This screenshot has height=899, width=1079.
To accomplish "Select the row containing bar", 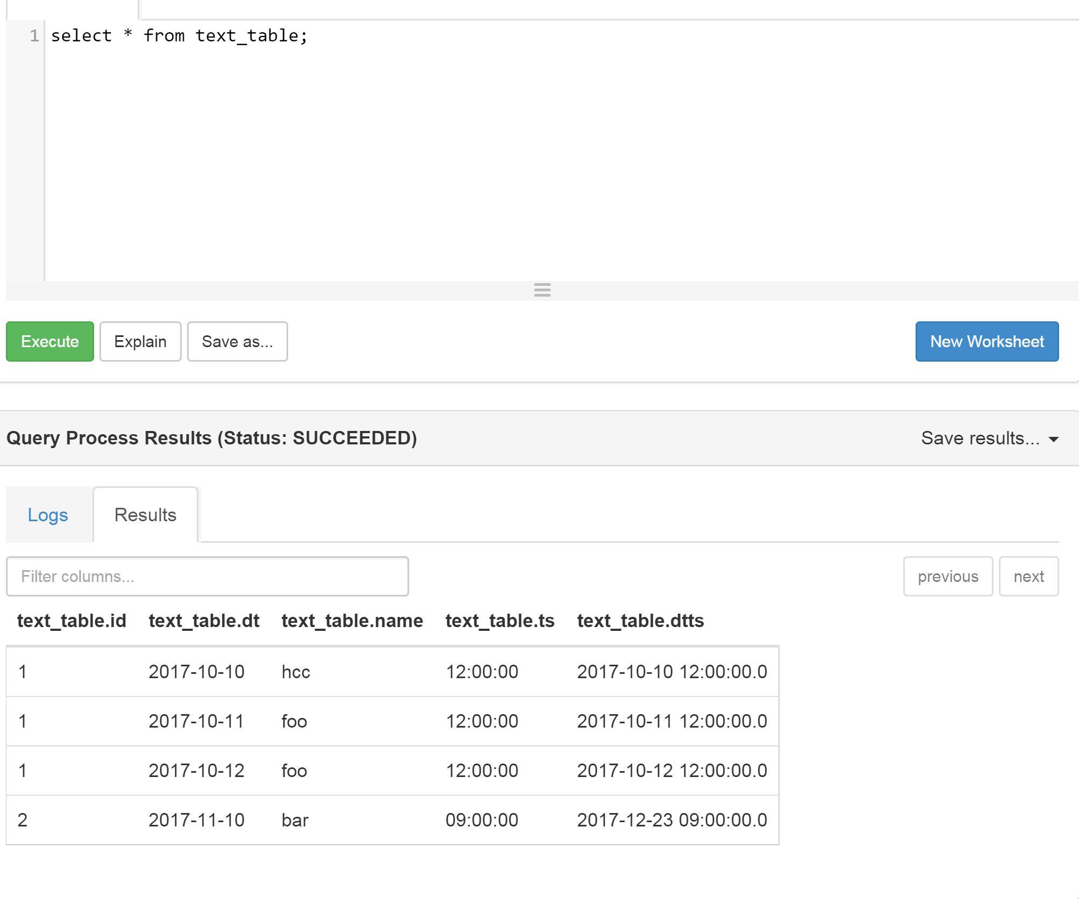I will 392,819.
